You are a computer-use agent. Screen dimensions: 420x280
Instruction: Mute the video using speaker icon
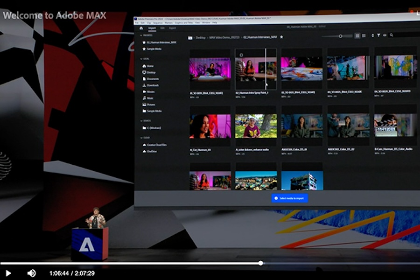click(x=31, y=273)
